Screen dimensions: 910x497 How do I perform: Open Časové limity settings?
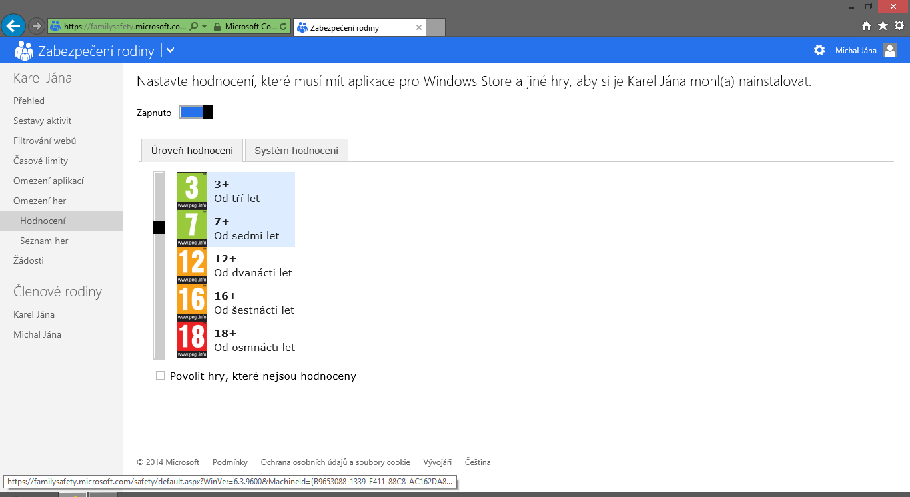41,161
